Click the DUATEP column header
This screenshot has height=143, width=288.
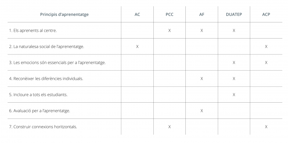[x=234, y=14]
